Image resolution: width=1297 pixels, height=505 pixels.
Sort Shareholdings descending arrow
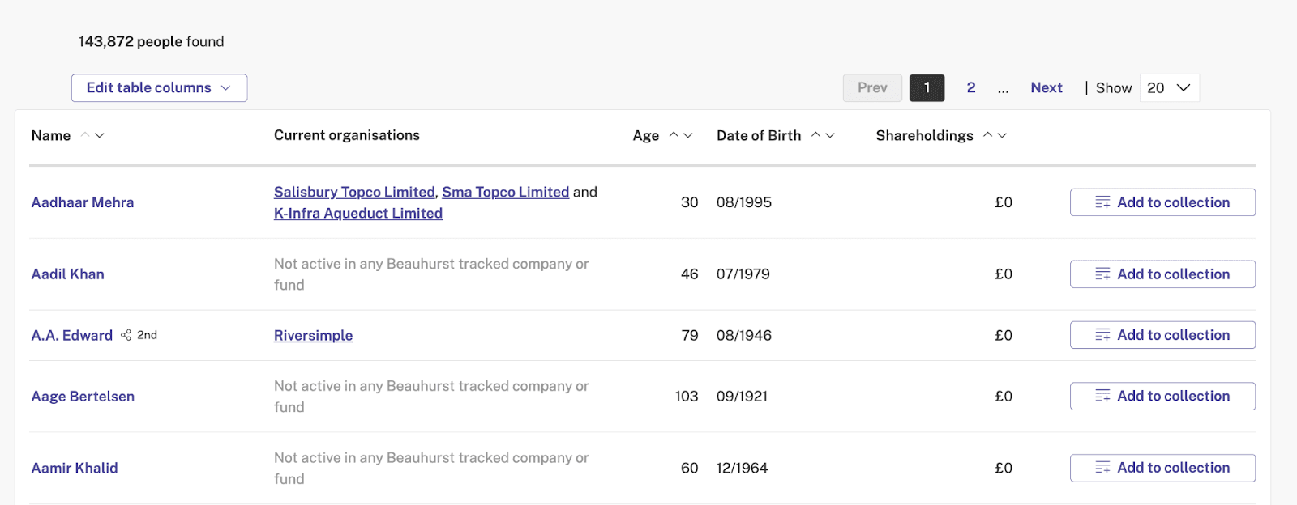coord(1002,135)
